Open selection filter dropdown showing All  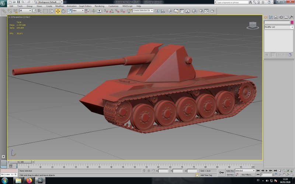click(25, 11)
